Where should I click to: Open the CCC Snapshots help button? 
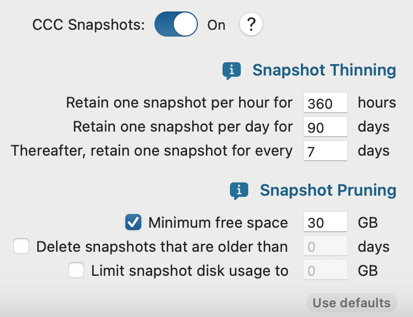[x=251, y=25]
